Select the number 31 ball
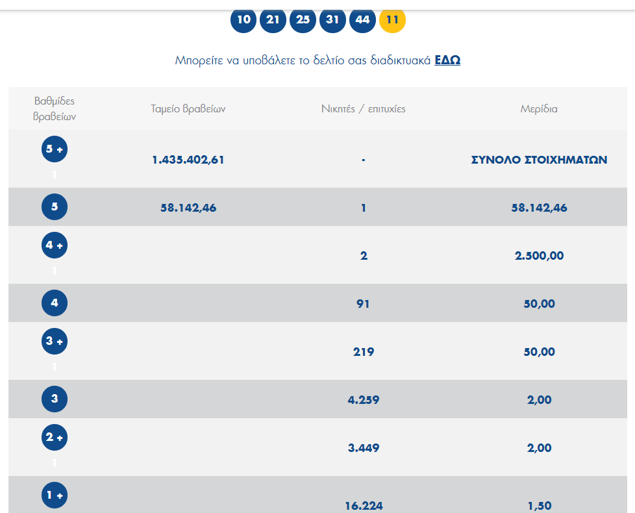Screen dimensions: 635x513 pos(333,19)
